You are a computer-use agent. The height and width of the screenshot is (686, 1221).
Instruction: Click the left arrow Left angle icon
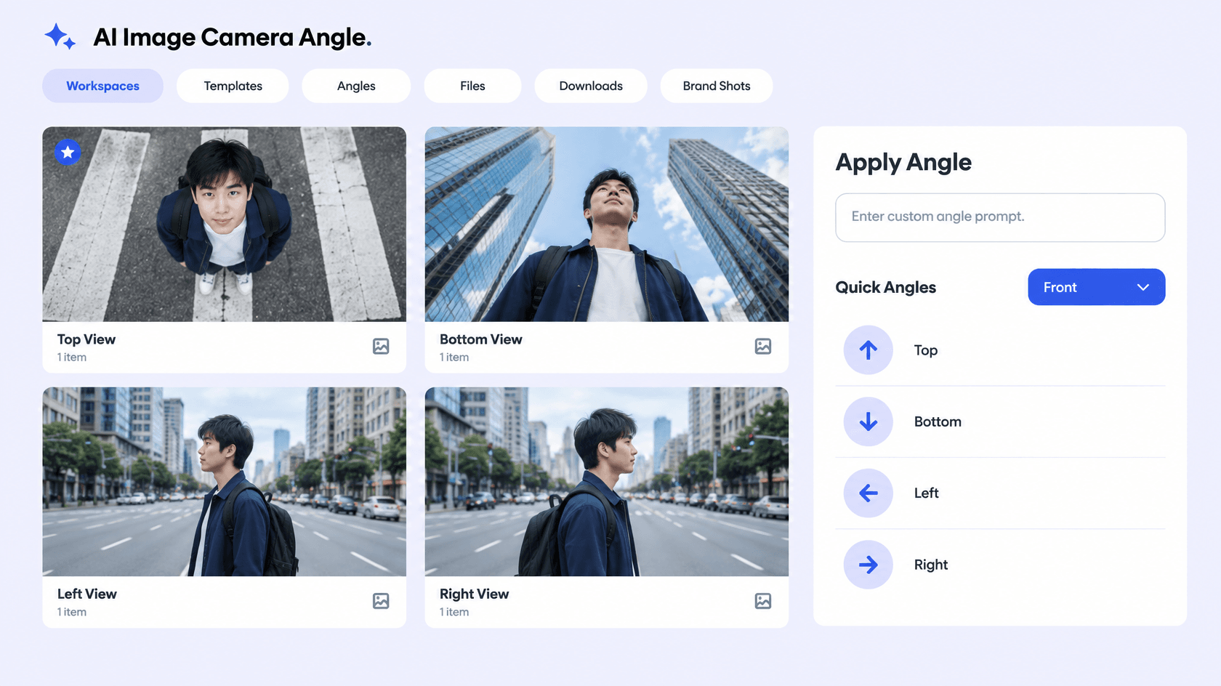(x=868, y=493)
